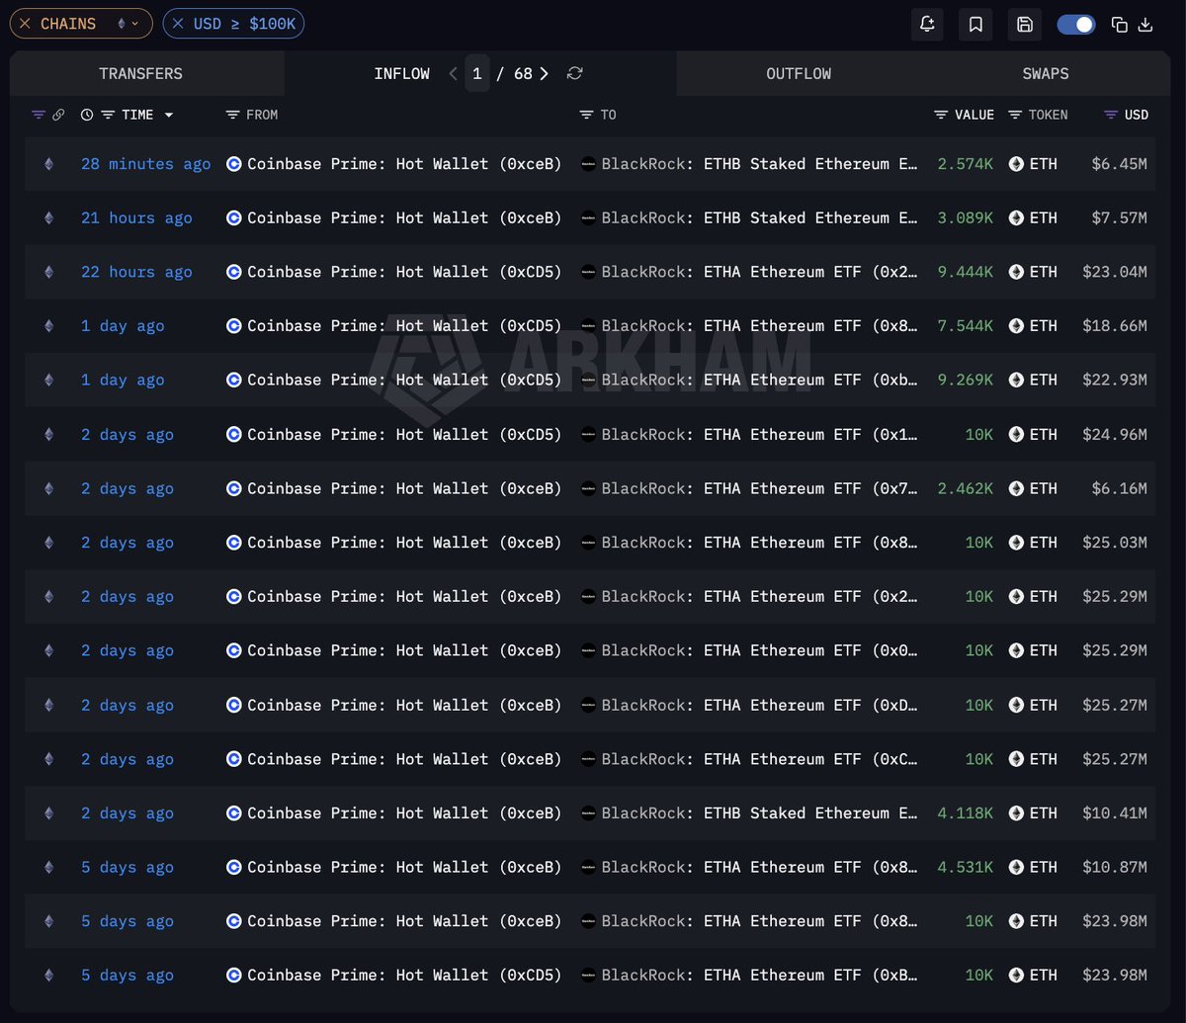Refresh the inflow list

tap(575, 74)
